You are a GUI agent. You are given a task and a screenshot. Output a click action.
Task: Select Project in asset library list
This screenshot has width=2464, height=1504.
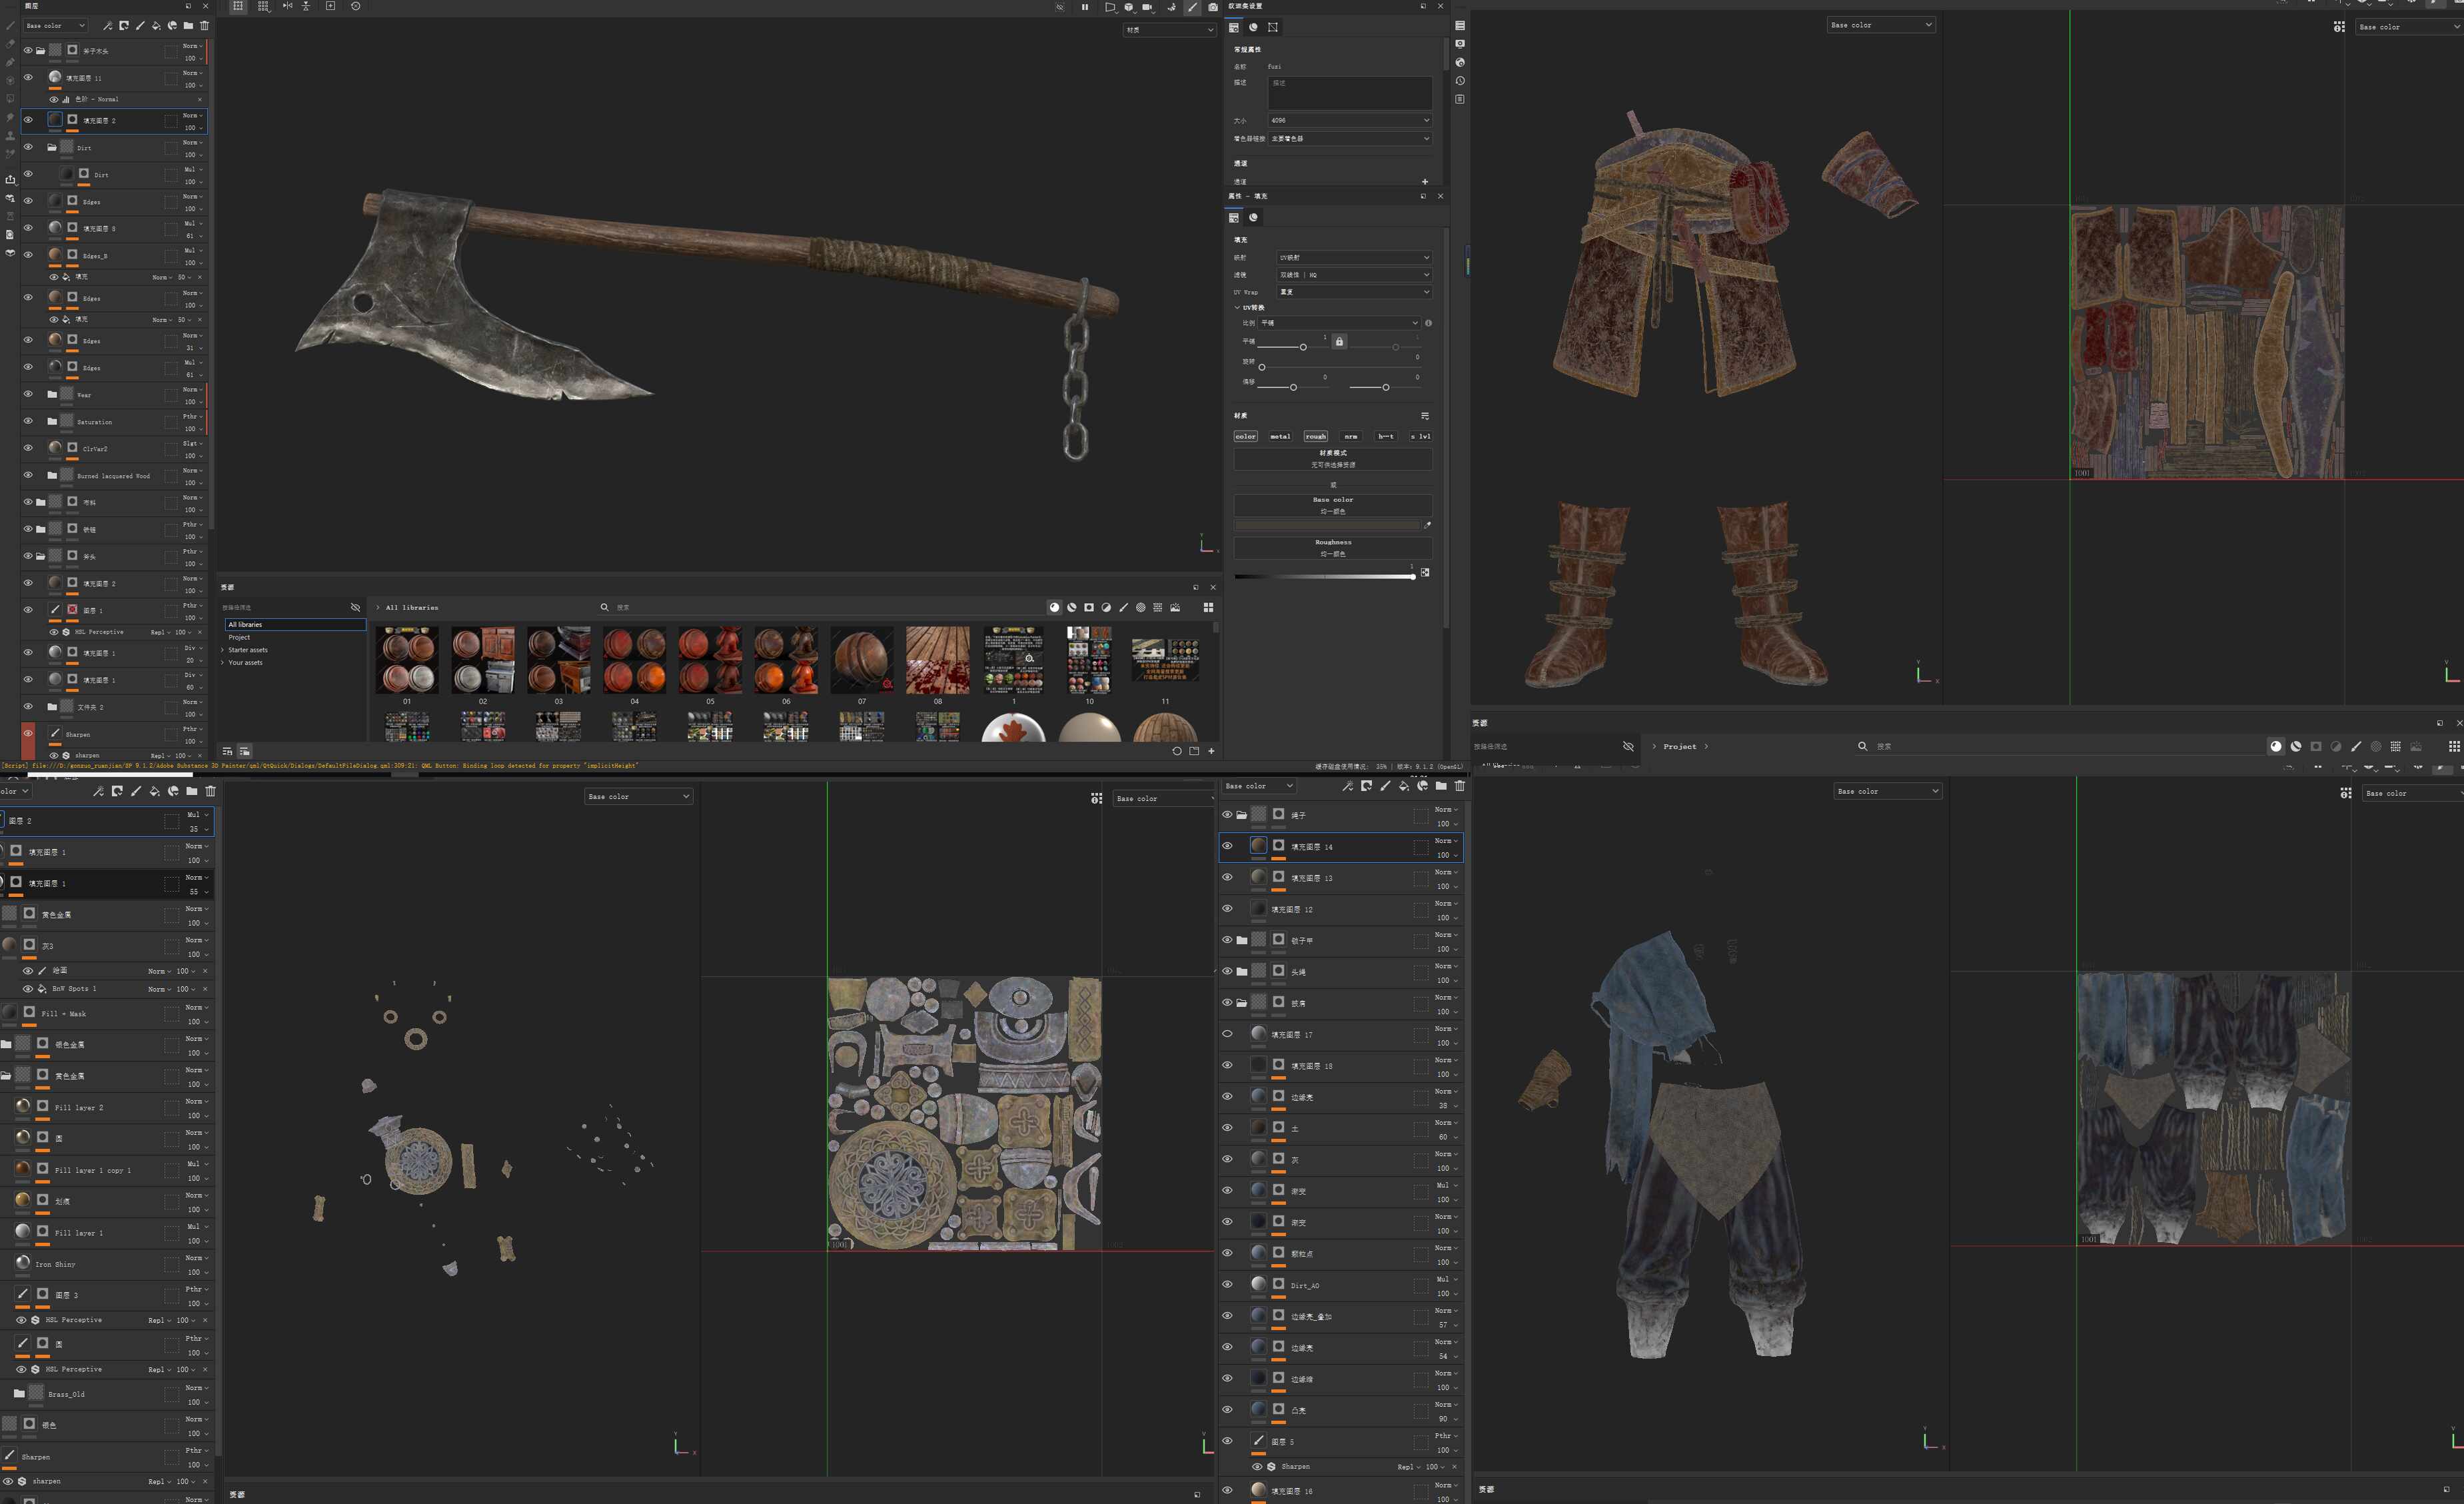pos(239,637)
